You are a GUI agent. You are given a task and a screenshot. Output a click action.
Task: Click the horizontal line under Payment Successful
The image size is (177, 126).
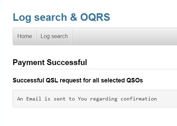click(95, 69)
